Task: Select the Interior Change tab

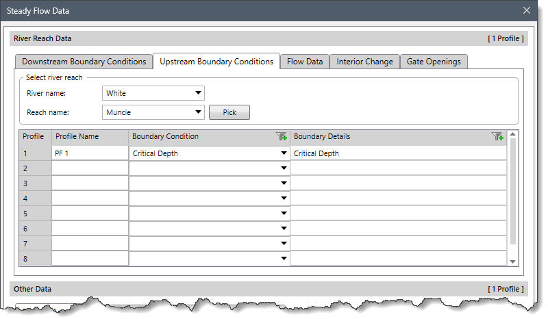Action: tap(364, 62)
